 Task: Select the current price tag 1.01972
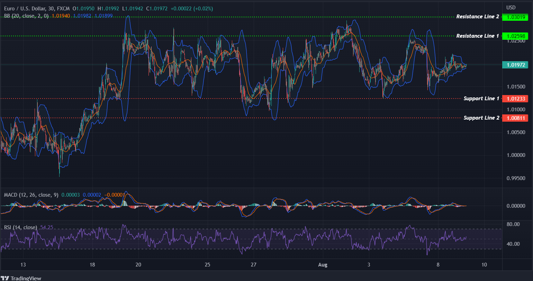point(515,65)
